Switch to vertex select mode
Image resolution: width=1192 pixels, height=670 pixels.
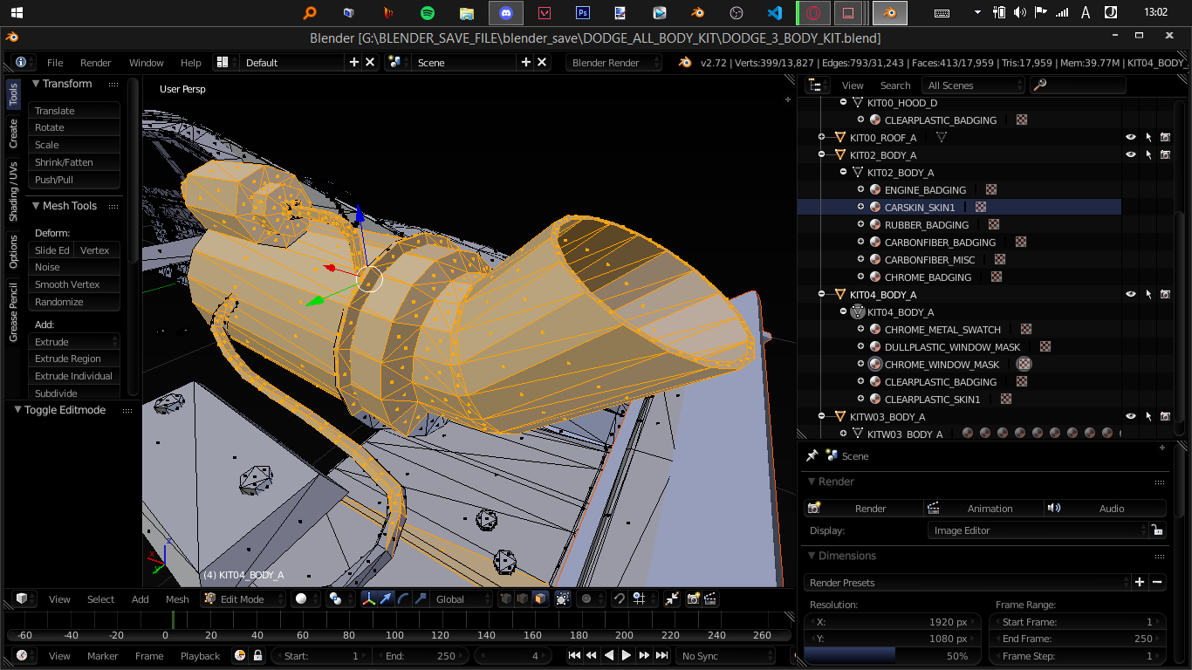[506, 598]
